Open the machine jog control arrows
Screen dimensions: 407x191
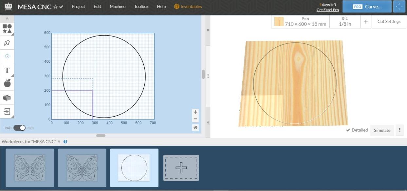coord(399,7)
